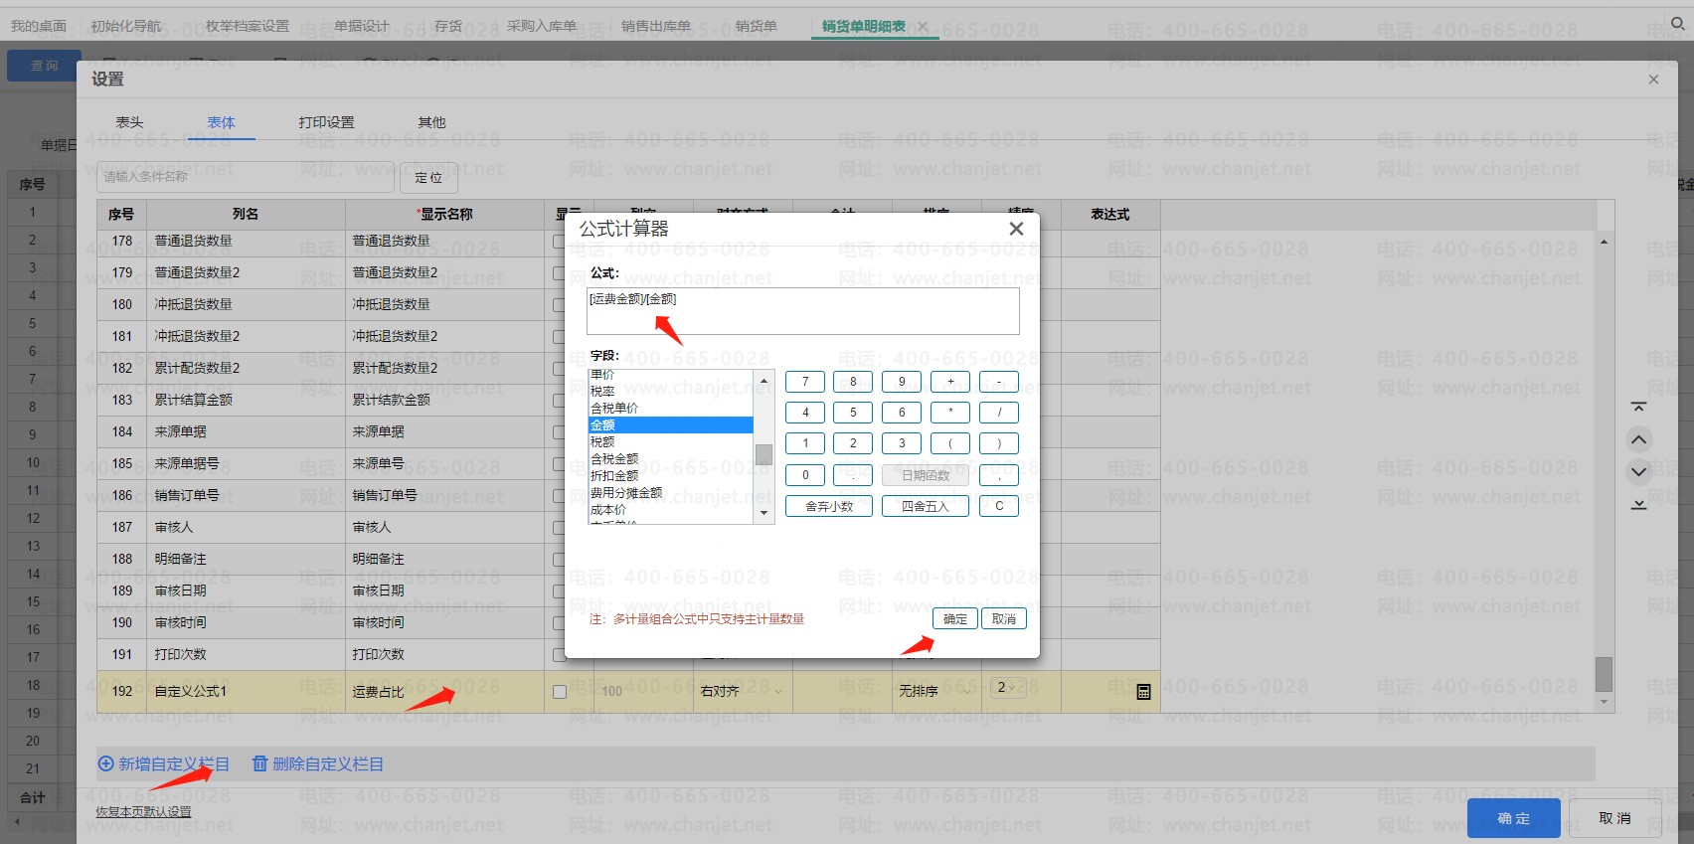The height and width of the screenshot is (844, 1694).
Task: Open the 我的桌面 top tab
Action: click(x=39, y=26)
